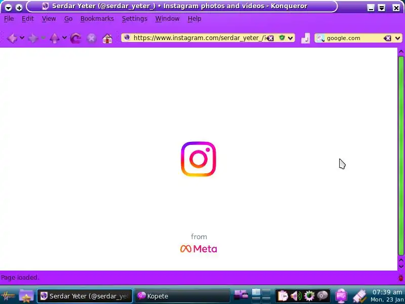
Task: Open the Go menu
Action: (x=68, y=19)
